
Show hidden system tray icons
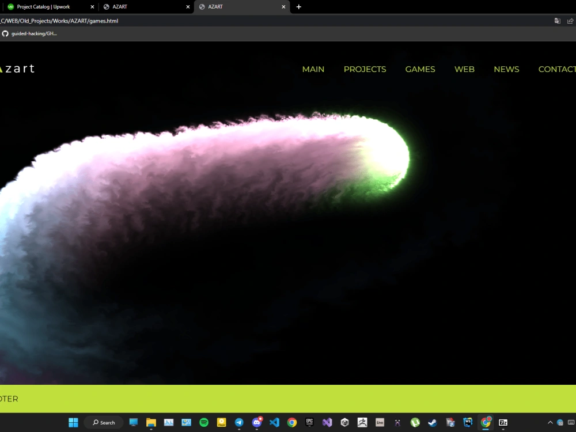pyautogui.click(x=550, y=422)
